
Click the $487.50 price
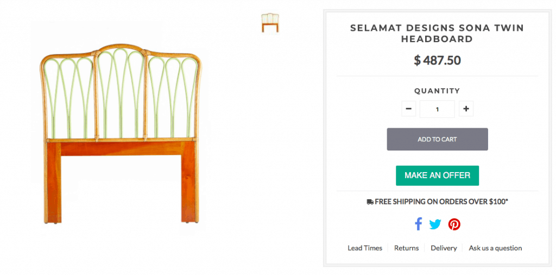coord(437,61)
